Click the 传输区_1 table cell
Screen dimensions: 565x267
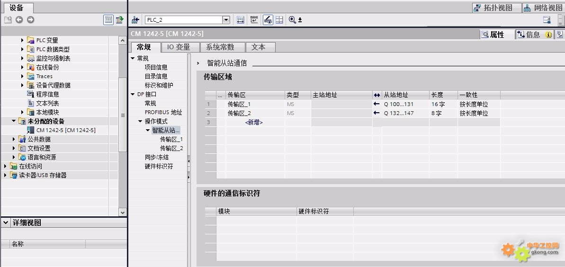[x=255, y=104]
